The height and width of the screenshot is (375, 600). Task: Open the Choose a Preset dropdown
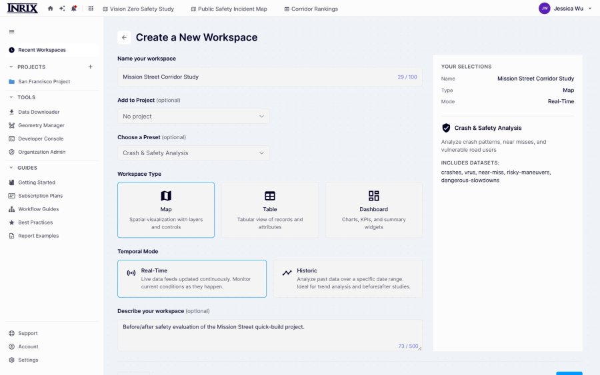point(193,153)
